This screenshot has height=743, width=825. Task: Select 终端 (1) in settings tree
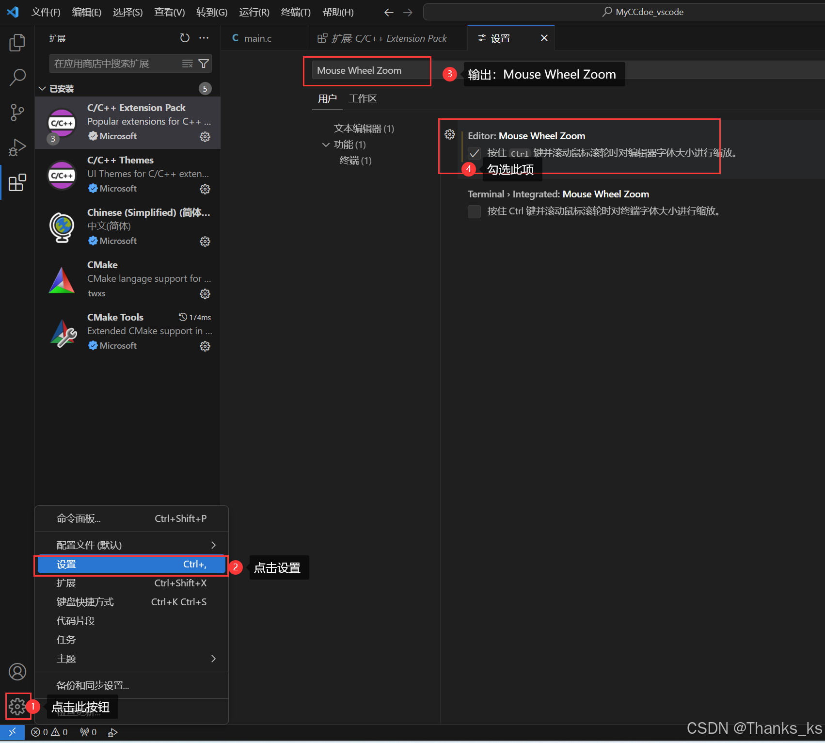click(355, 161)
